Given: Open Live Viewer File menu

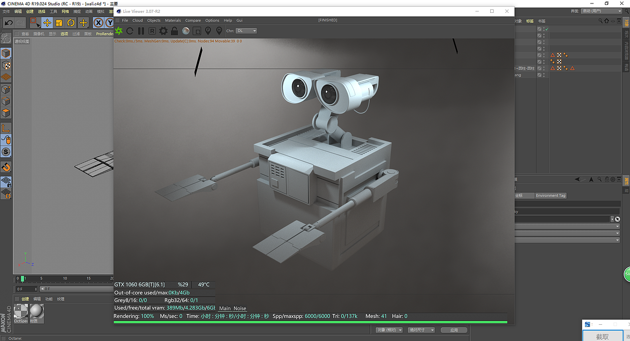Looking at the screenshot, I should click(x=125, y=20).
